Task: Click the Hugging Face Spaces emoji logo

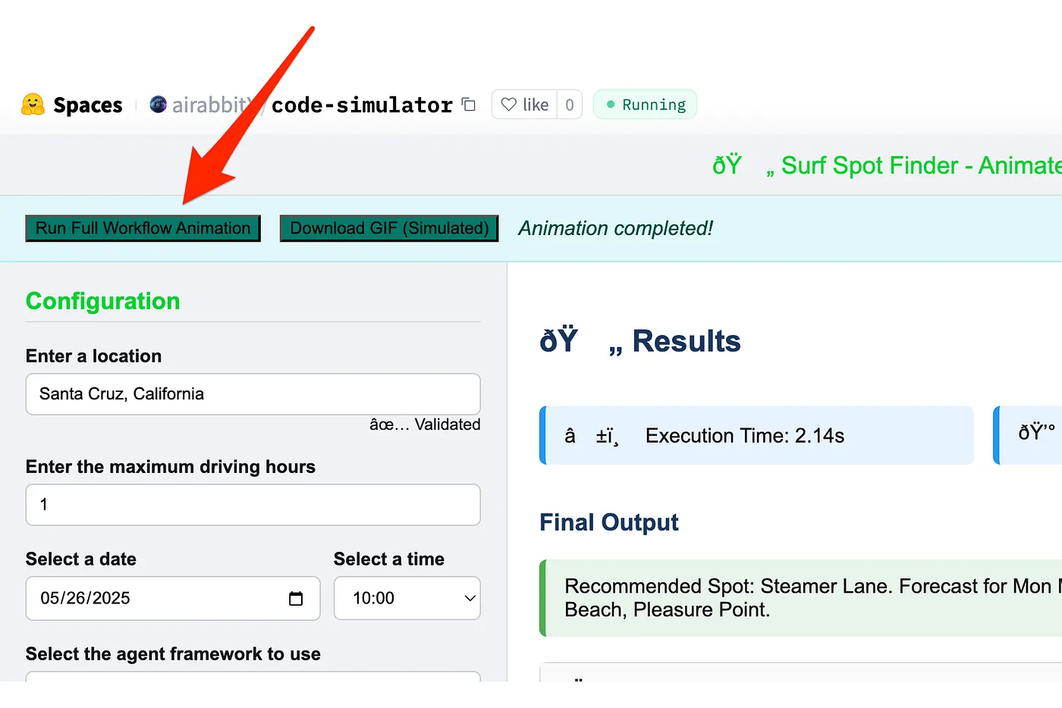Action: pyautogui.click(x=33, y=105)
